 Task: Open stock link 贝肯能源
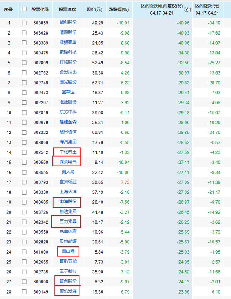68,241
